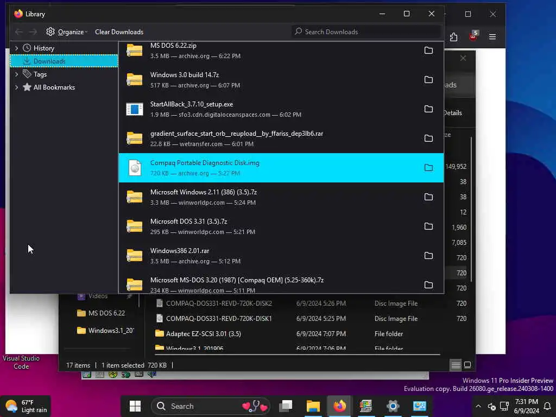
Task: Close the background panel with X
Action: (x=463, y=58)
